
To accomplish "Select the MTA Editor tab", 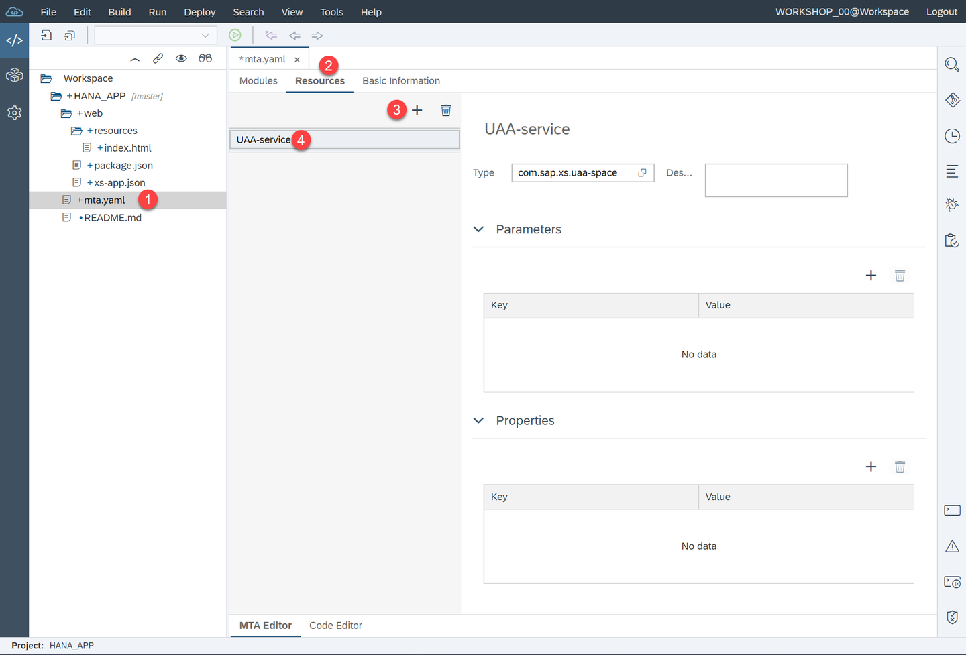I will [266, 626].
